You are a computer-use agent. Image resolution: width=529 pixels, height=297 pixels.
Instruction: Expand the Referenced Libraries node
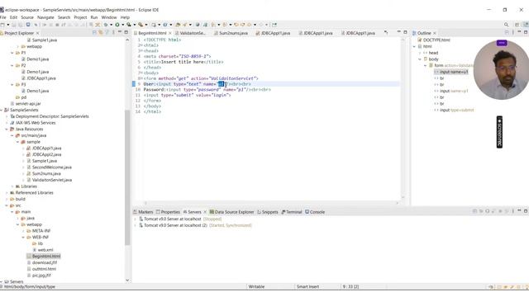7,193
